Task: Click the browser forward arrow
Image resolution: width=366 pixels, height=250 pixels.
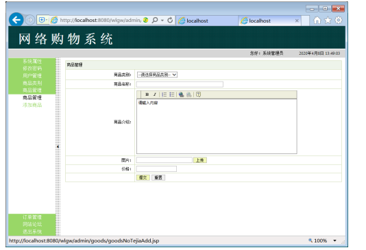Action: pos(29,20)
